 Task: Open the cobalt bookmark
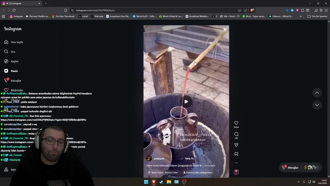point(83,16)
